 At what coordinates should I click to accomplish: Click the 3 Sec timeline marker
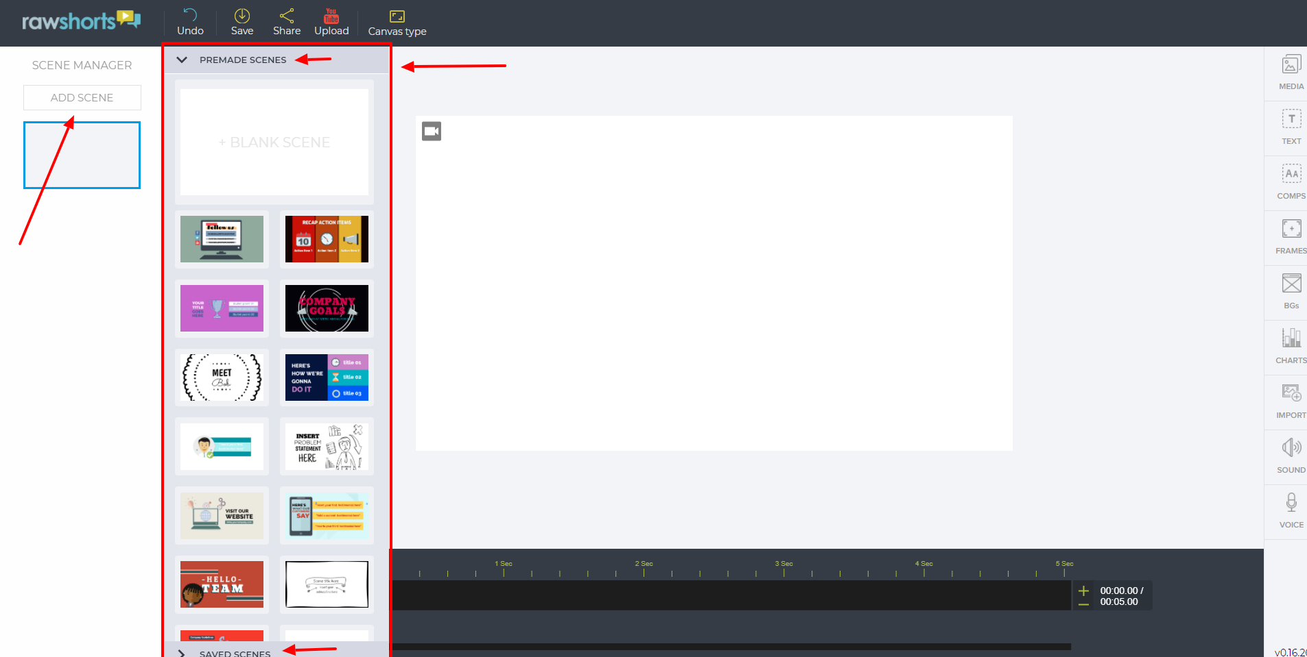pos(784,564)
